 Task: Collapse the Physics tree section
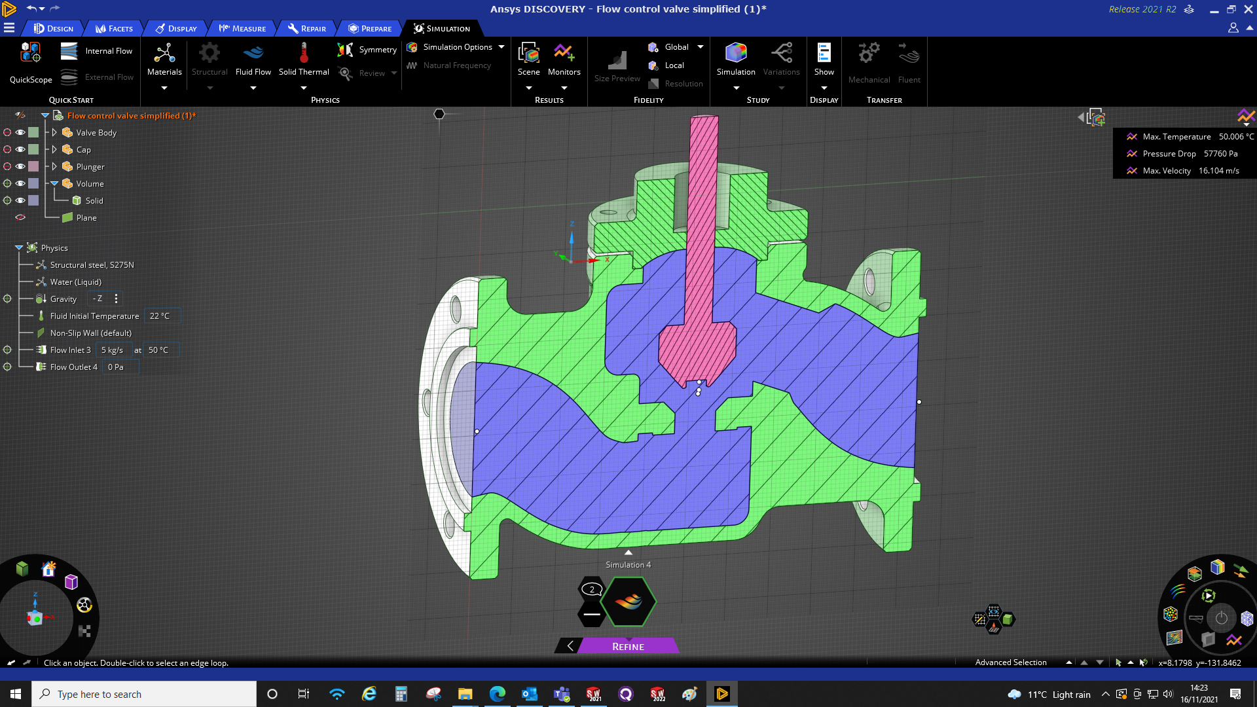click(x=19, y=247)
